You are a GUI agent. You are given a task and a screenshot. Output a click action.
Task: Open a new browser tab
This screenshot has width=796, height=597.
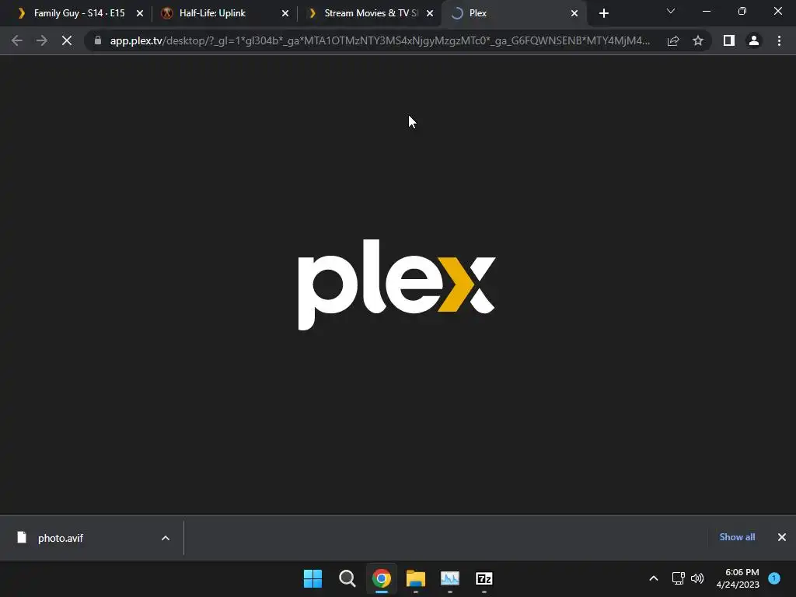(x=603, y=14)
